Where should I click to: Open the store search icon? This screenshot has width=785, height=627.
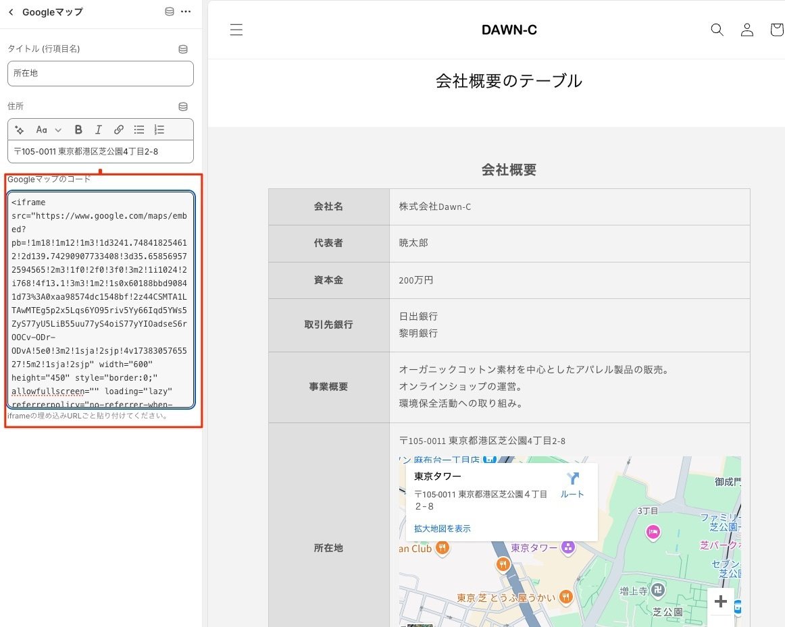(717, 30)
